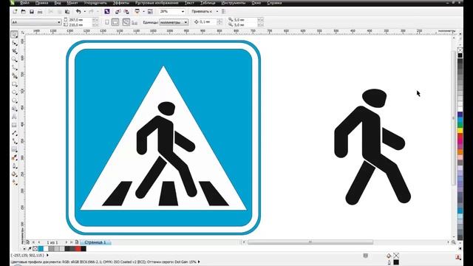
Task: Select the Shape tool in the toolbox
Action: click(15, 43)
